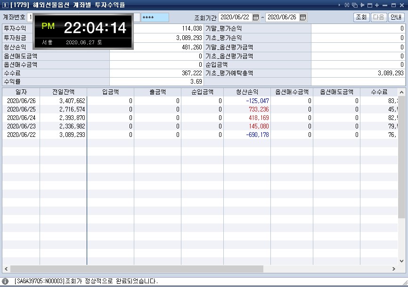Click the 일자 column header
This screenshot has width=408, height=287.
click(21, 92)
